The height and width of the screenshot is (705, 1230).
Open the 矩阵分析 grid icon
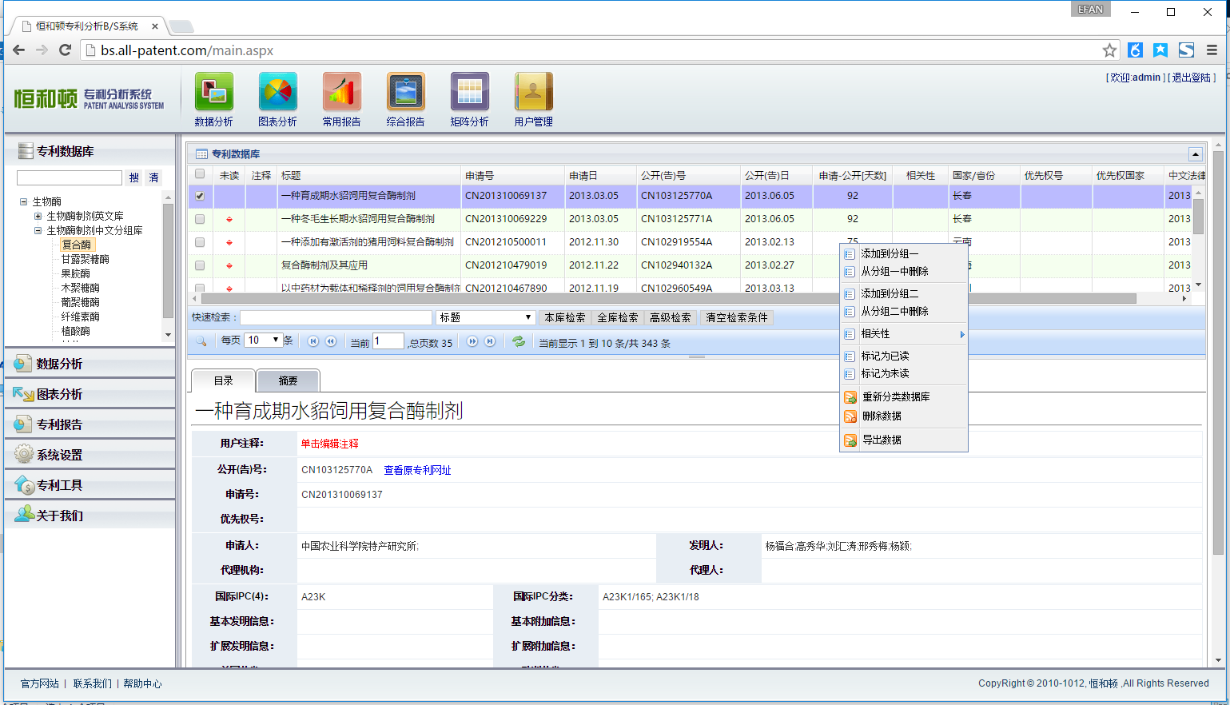point(469,92)
